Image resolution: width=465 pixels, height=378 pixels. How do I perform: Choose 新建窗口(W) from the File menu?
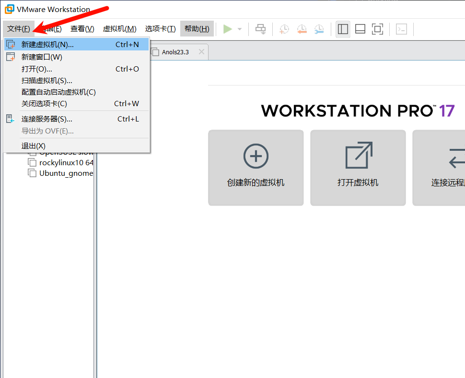tap(42, 57)
